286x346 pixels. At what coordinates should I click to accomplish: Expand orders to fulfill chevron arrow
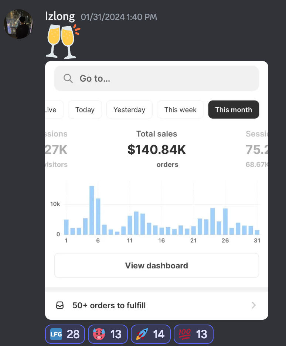(253, 305)
